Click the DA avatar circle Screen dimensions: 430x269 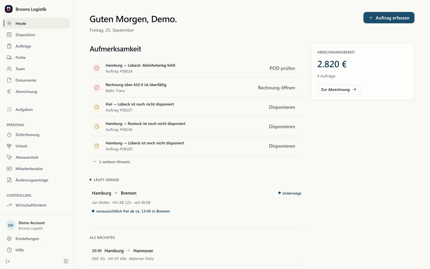[x=11, y=225]
